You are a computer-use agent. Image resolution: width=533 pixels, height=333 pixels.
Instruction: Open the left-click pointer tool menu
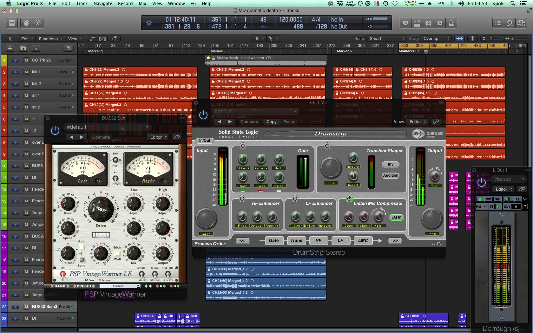point(260,39)
